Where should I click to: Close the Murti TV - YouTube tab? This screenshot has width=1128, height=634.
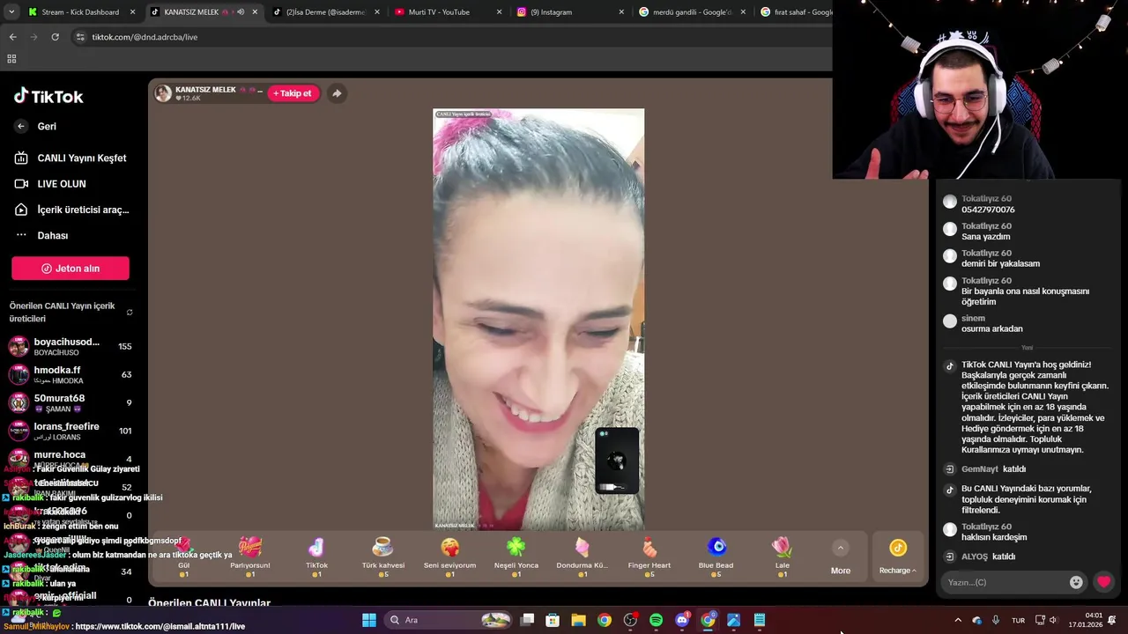499,12
